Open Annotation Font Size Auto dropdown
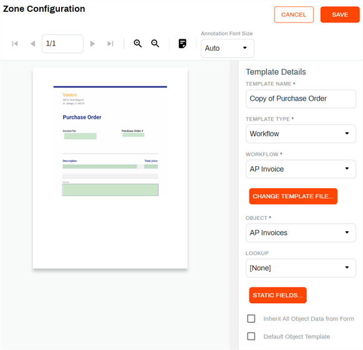This screenshot has width=363, height=350. 228,48
